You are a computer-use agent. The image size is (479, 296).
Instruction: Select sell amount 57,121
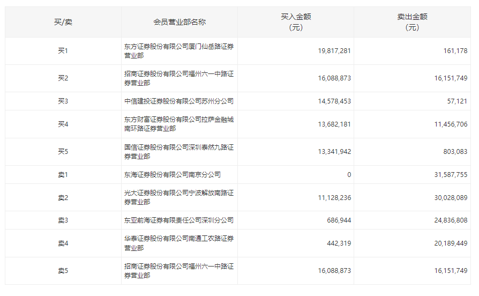[x=457, y=101]
